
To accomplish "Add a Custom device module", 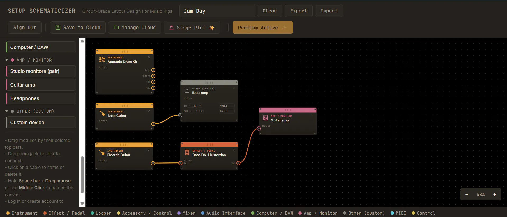I will click(x=41, y=123).
